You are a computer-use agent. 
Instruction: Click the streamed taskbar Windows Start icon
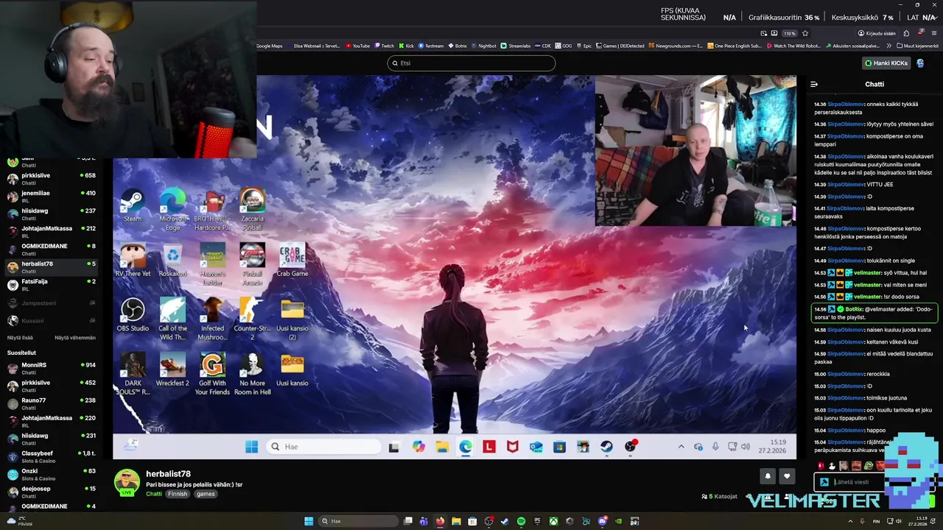click(251, 447)
